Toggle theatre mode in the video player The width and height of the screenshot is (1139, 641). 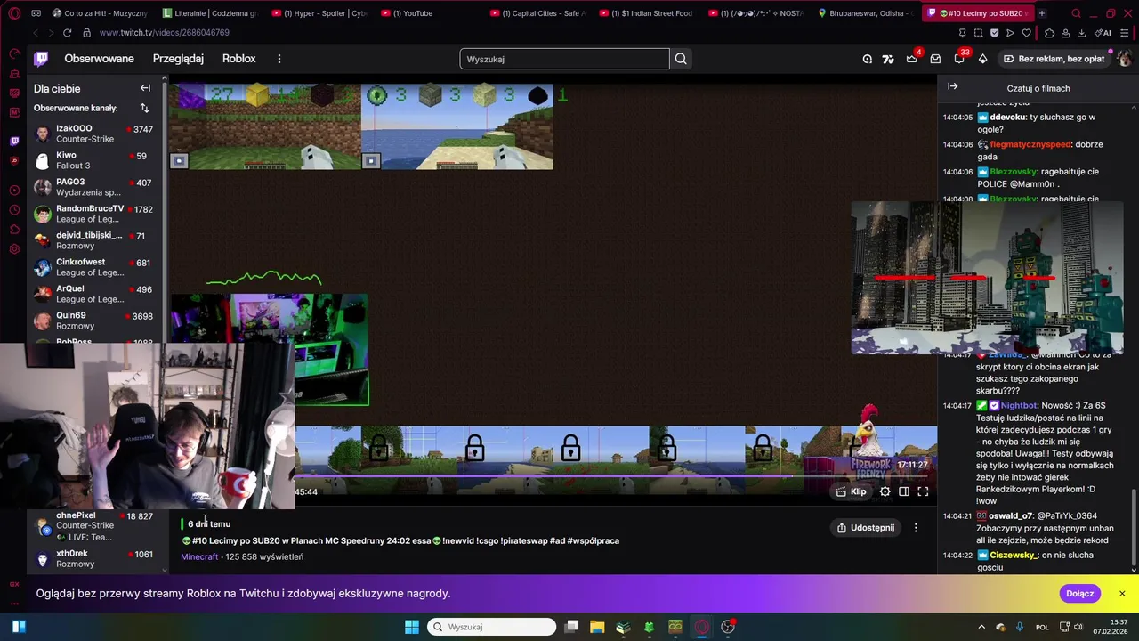904,491
